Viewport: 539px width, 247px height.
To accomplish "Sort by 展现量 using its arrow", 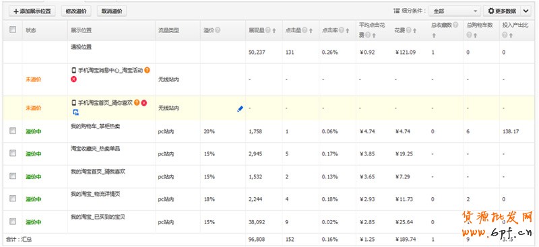I will (x=274, y=30).
